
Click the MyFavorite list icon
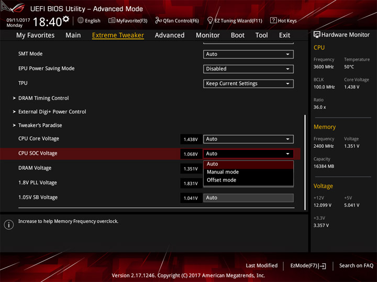(112, 20)
